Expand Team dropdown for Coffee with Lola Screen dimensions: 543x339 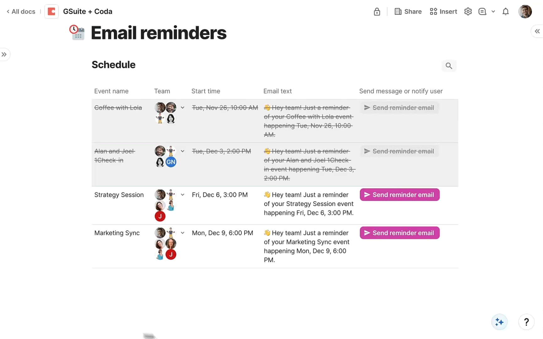point(182,108)
